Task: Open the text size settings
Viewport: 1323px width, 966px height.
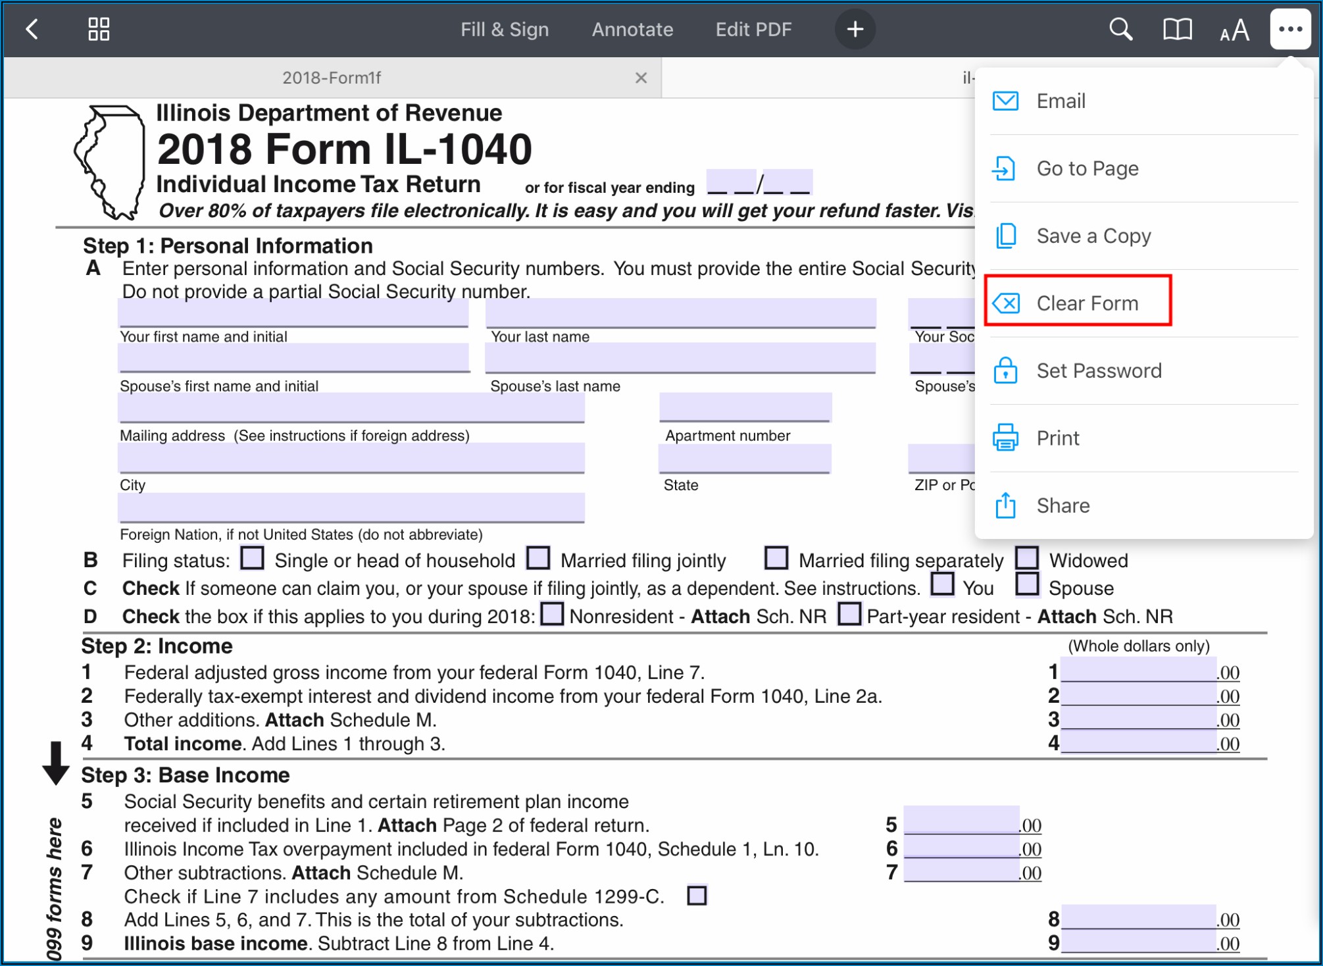Action: [x=1234, y=30]
